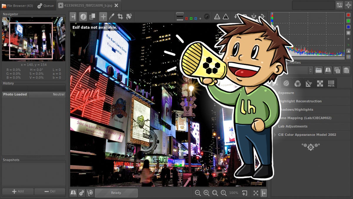Open preferences gears icon at bottom
The width and height of the screenshot is (353, 199).
81,193
